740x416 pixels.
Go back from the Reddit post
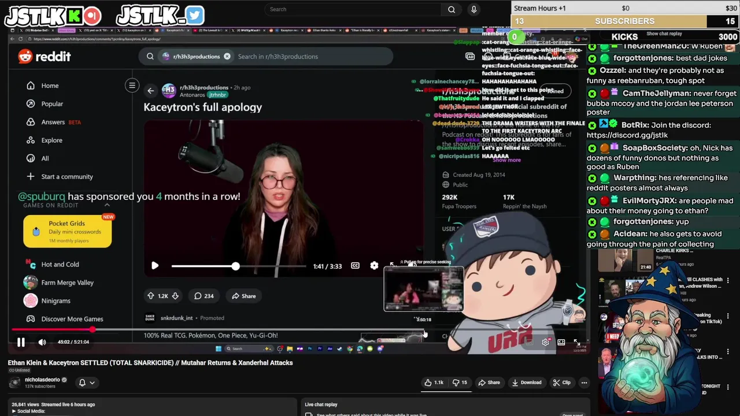(150, 91)
